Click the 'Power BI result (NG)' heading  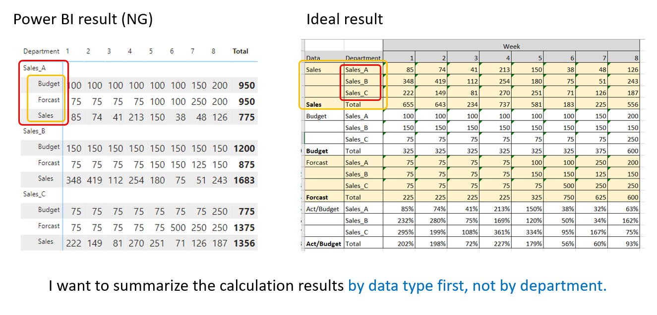point(83,19)
